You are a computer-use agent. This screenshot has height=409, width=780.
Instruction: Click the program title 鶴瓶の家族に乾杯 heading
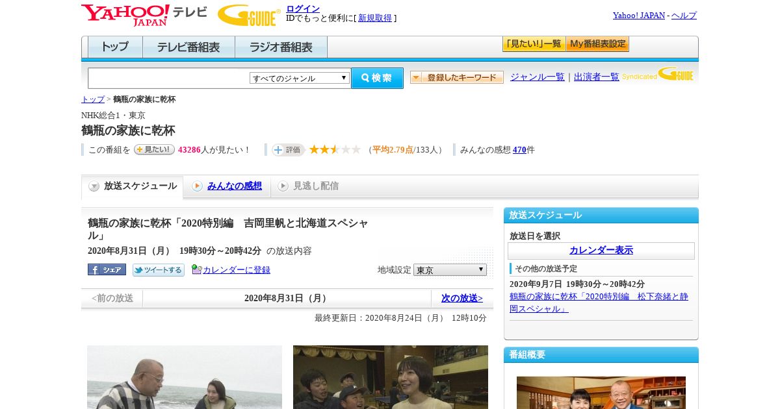[x=128, y=130]
